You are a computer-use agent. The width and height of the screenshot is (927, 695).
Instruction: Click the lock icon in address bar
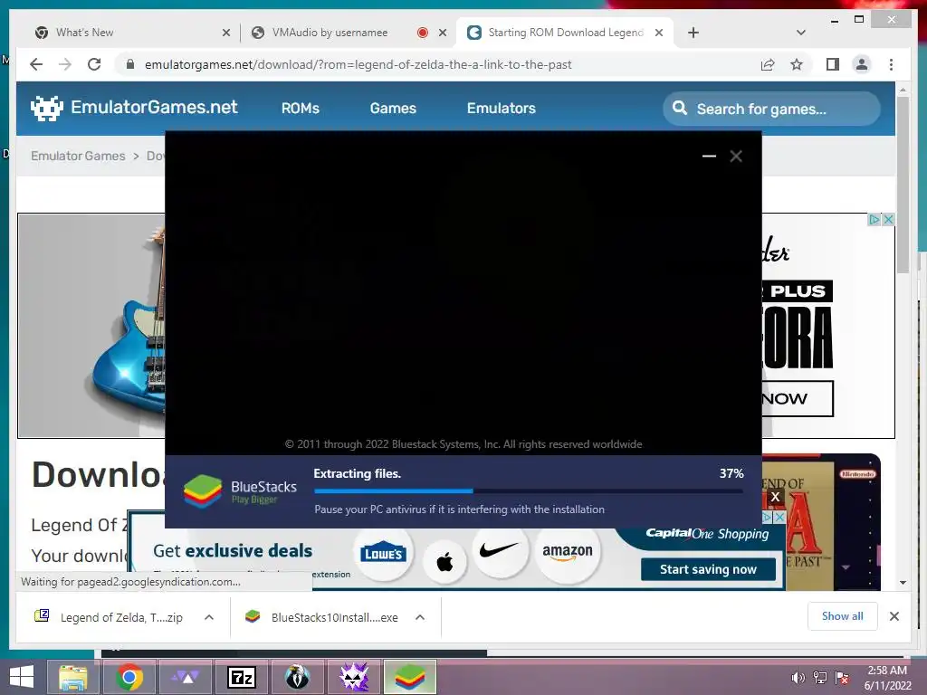tap(130, 64)
